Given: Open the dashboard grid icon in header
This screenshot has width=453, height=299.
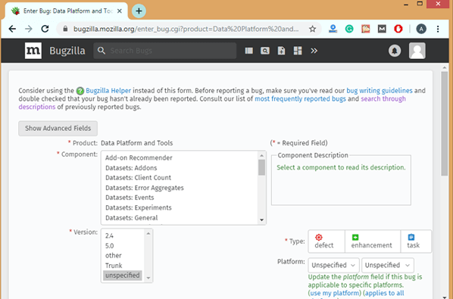Looking at the screenshot, I should 298,51.
